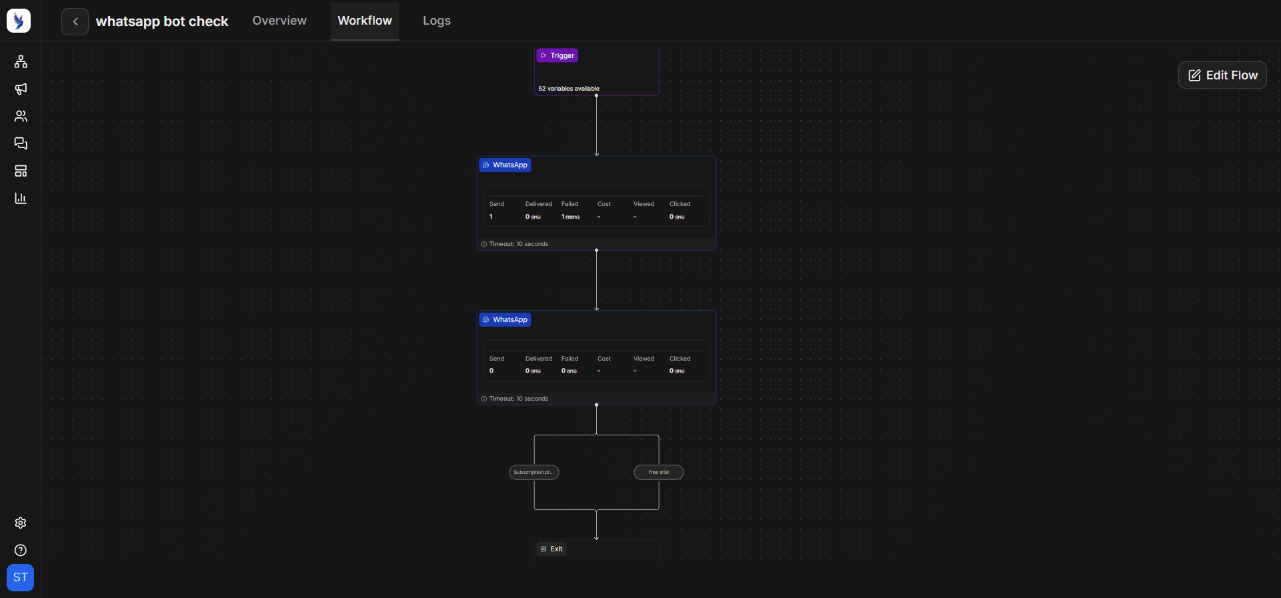The image size is (1281, 598).
Task: Switch to the Logs tab
Action: 437,21
